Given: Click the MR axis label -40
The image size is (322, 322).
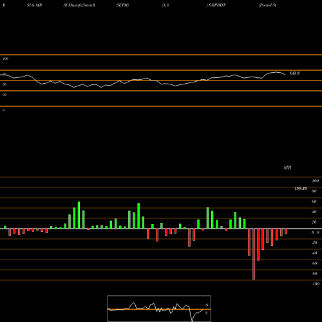Looking at the screenshot, I should click(x=314, y=253).
